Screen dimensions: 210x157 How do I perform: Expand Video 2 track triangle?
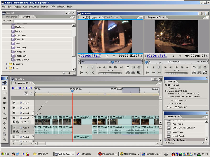(x=21, y=113)
